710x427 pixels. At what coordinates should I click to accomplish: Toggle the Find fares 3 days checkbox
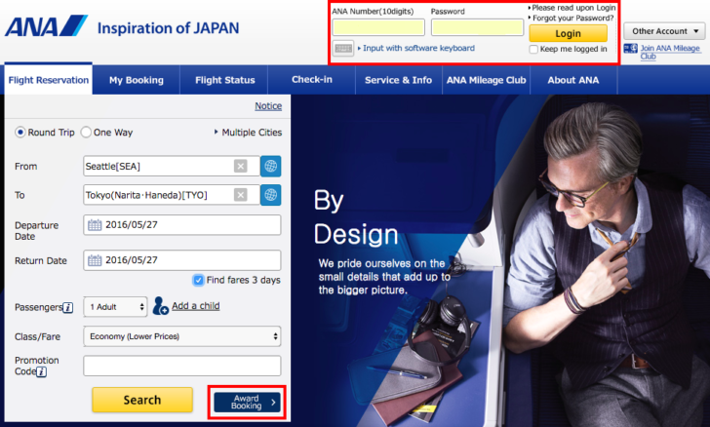click(198, 281)
